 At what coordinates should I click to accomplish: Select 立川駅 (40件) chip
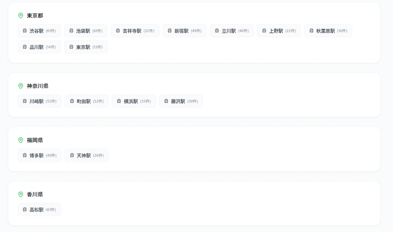point(232,31)
